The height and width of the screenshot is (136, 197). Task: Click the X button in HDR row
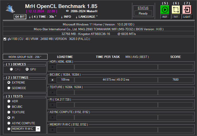tap(52, 67)
